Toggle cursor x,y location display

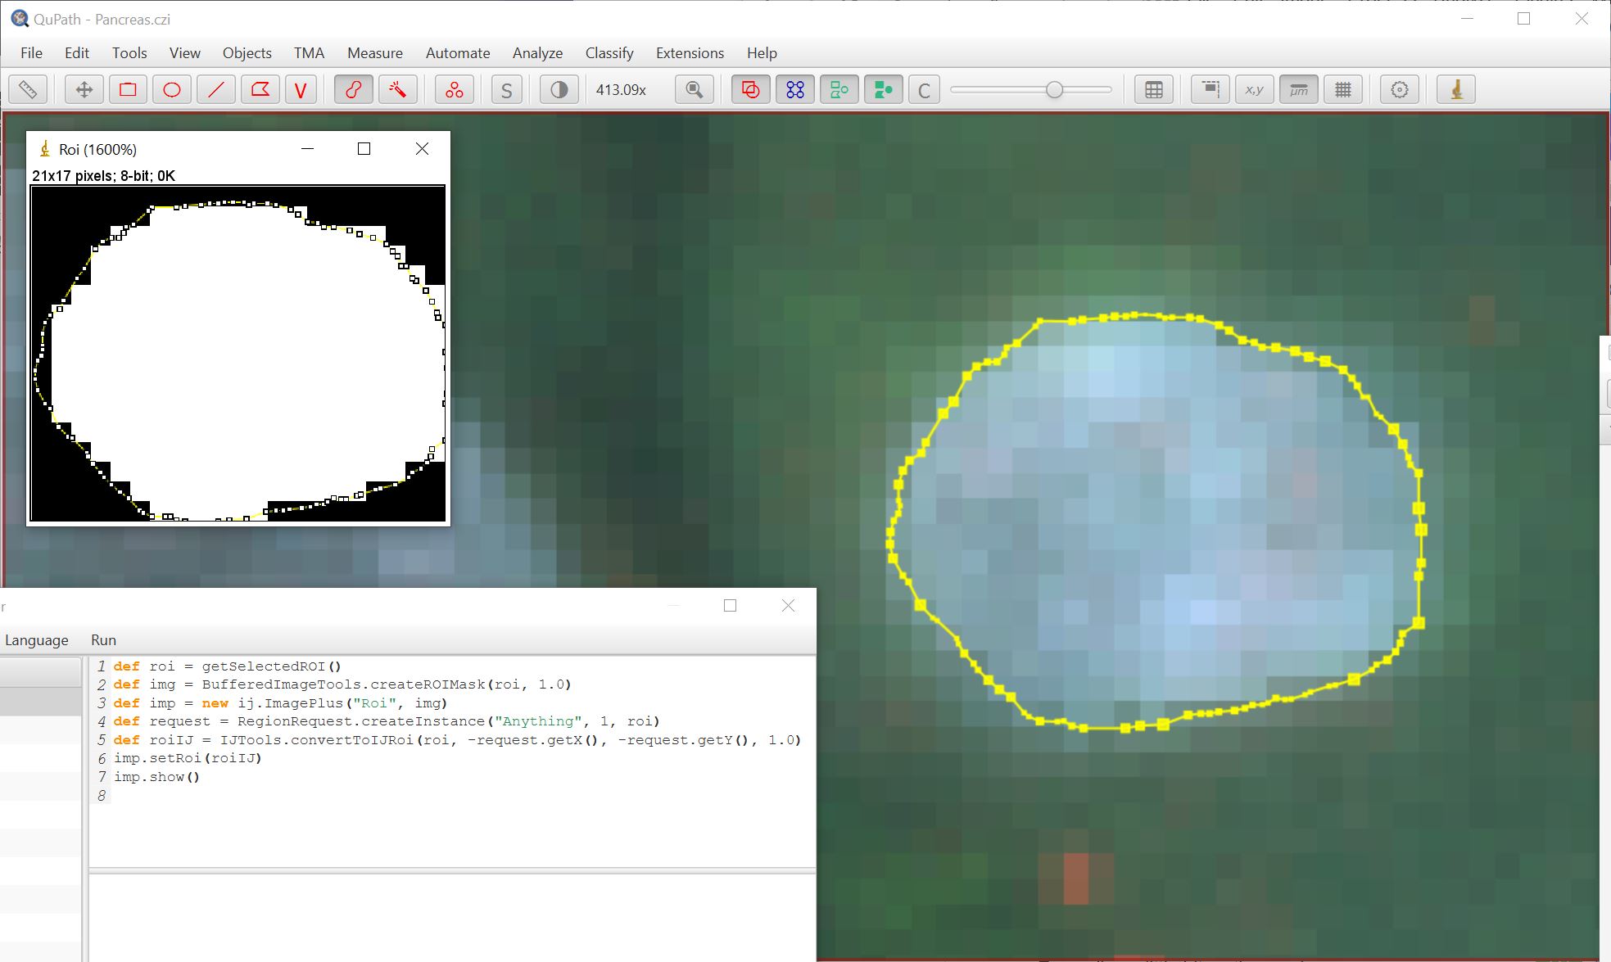point(1255,89)
